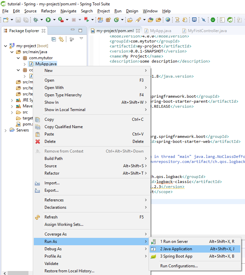Click the green Run toolbar button
Viewport: 245px width, 275px height.
(x=48, y=20)
